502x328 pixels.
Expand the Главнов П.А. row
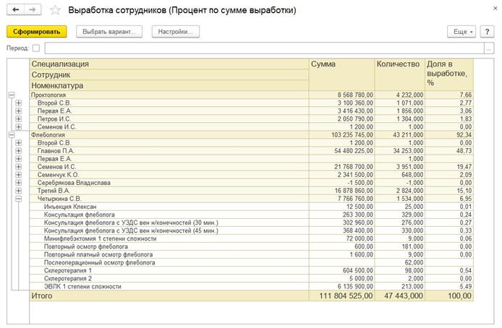19,150
